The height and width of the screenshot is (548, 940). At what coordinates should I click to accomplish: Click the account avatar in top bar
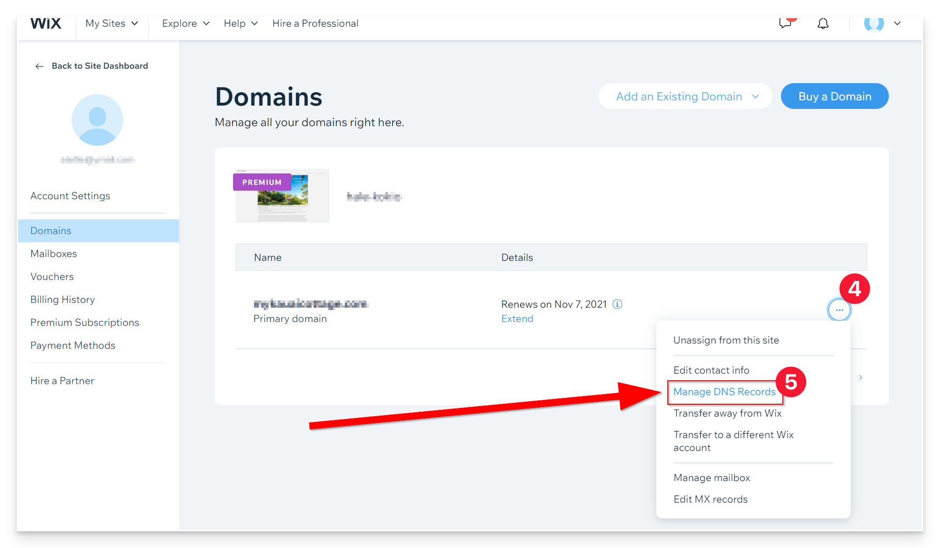[x=874, y=23]
